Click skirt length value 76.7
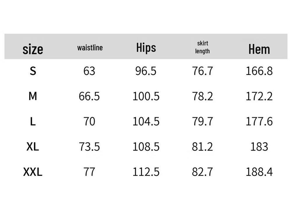The image size is (292, 219). point(203,71)
